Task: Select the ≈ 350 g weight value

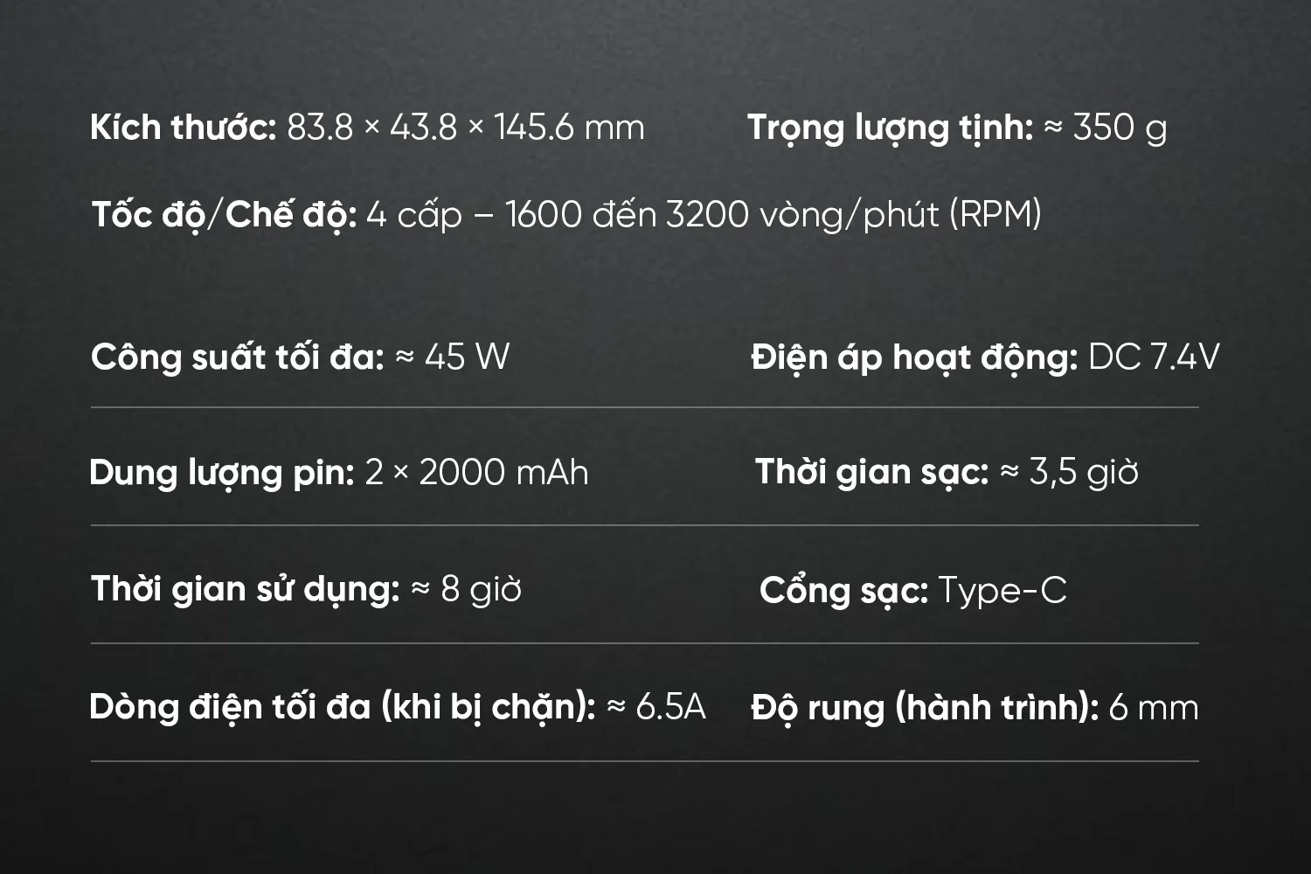Action: coord(1106,128)
